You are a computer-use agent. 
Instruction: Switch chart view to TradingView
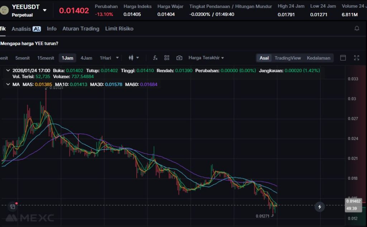point(287,58)
